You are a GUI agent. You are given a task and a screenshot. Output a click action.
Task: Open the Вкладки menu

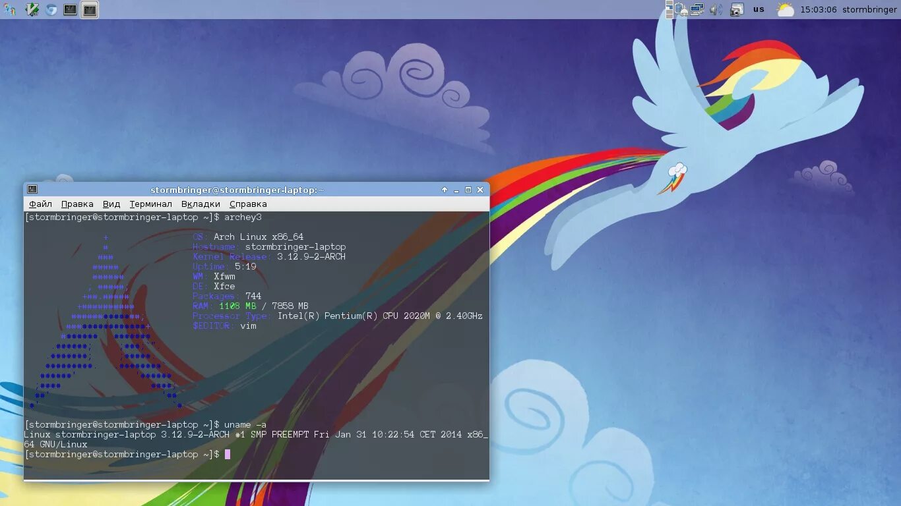[x=201, y=204]
